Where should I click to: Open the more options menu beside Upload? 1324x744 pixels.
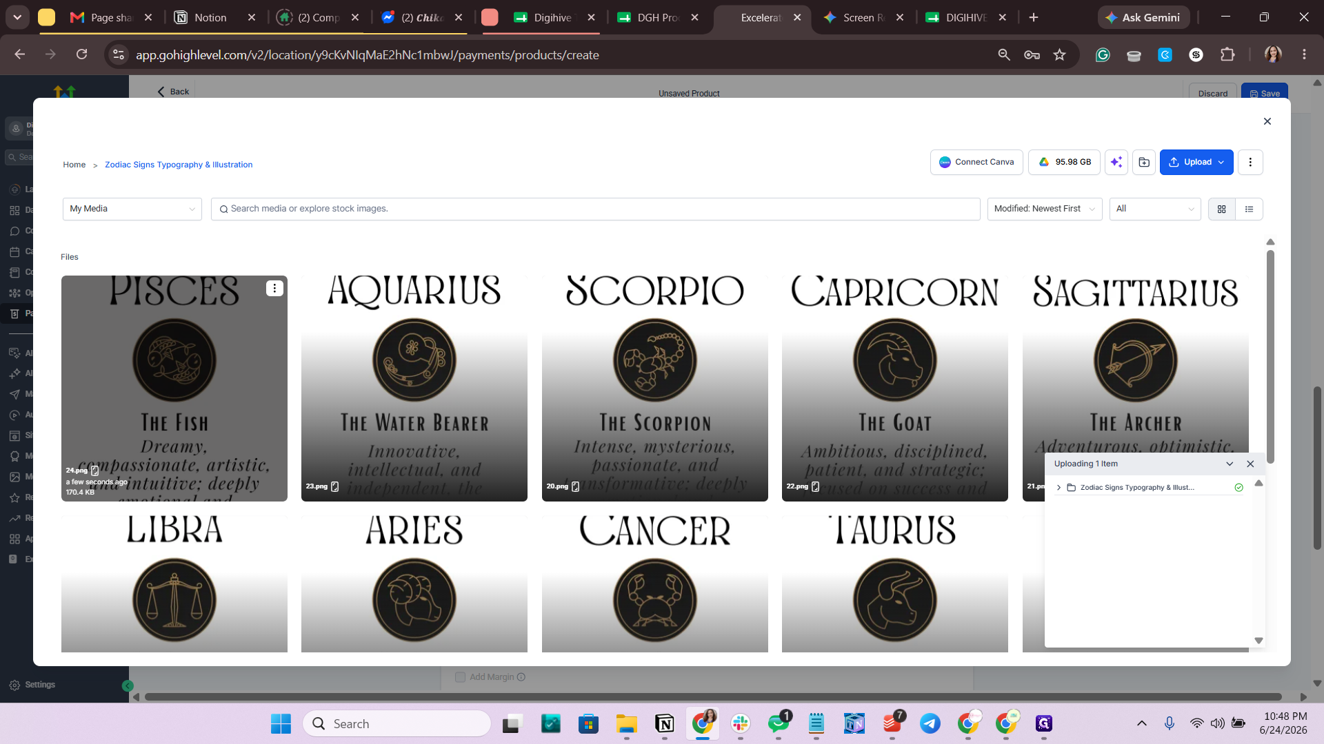1250,163
